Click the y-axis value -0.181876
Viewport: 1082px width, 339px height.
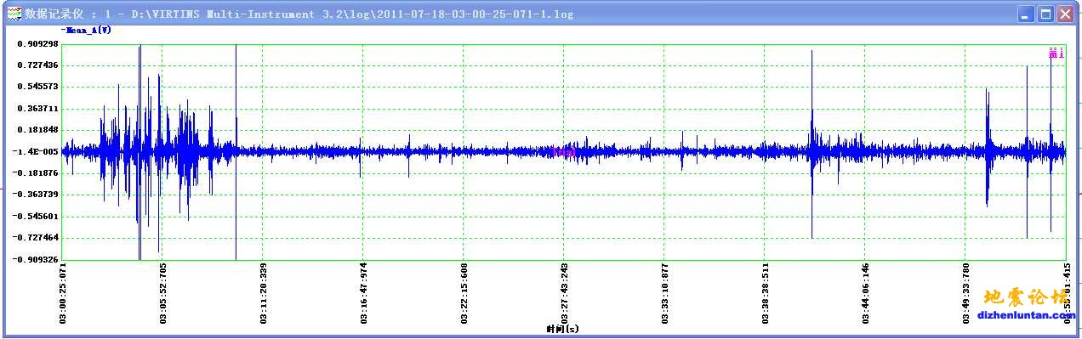(36, 173)
